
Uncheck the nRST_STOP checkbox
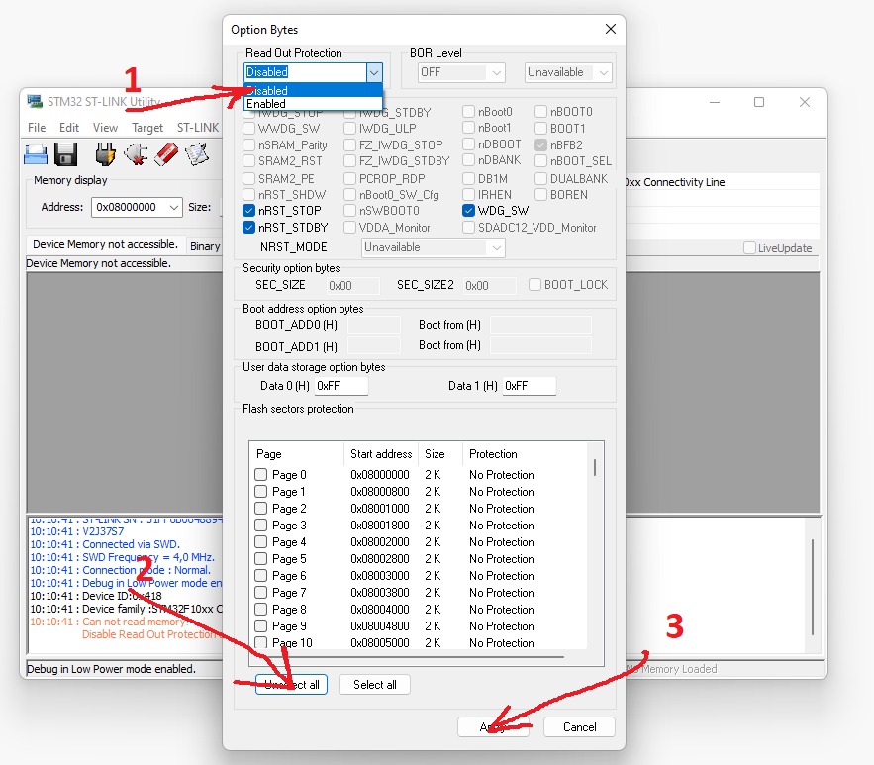(x=249, y=211)
